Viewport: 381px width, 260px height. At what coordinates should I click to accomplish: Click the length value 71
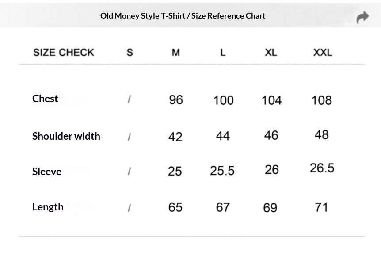321,206
